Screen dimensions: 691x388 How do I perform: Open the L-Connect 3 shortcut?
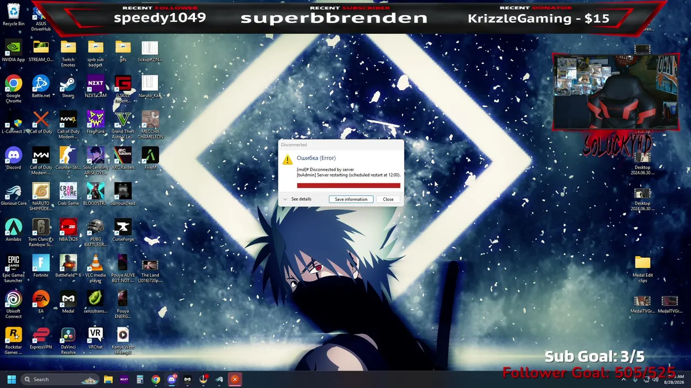point(13,123)
